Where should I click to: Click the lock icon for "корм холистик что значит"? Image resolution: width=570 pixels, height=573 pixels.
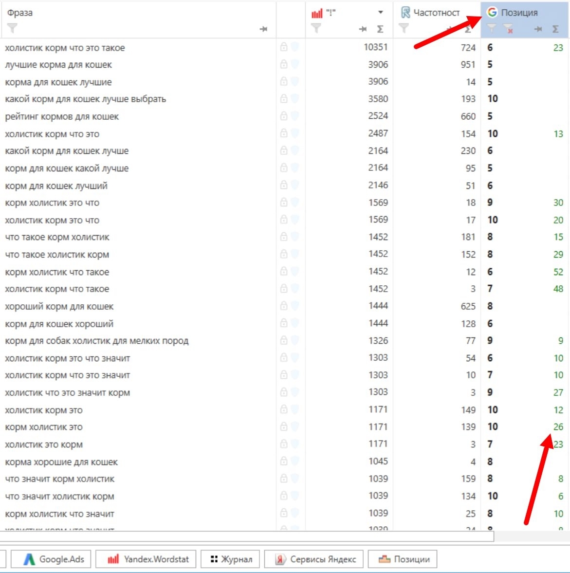tap(284, 513)
